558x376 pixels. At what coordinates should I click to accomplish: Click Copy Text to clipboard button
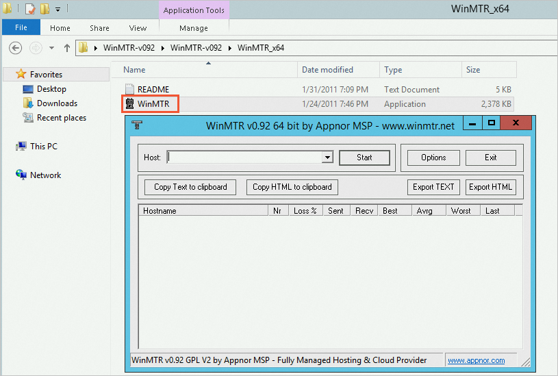[x=190, y=187]
